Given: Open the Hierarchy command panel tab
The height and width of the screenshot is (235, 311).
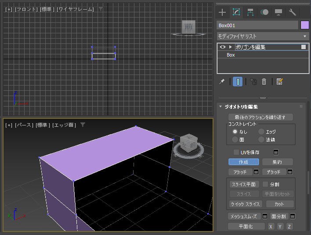Looking at the screenshot, I should point(250,12).
